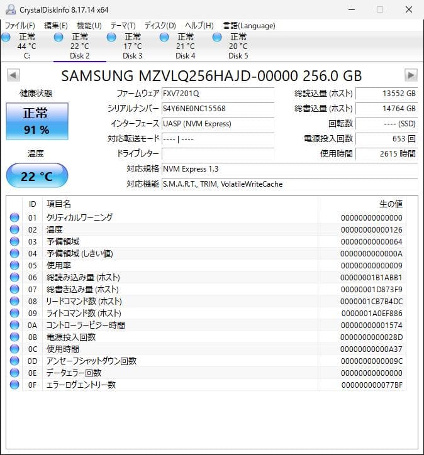Switch to the C: disk tab at 44 °C
Screen dimensions: 424x455
(x=26, y=46)
